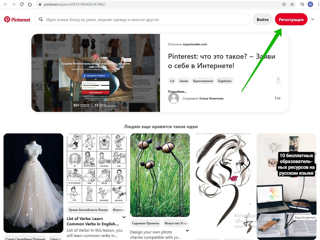The image size is (320, 240).
Task: Select the Уроки Английского Языка tag
Action: [88, 210]
